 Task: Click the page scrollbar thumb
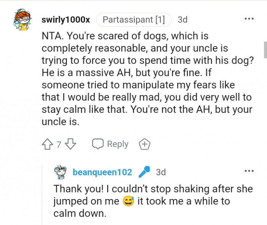[x=265, y=49]
